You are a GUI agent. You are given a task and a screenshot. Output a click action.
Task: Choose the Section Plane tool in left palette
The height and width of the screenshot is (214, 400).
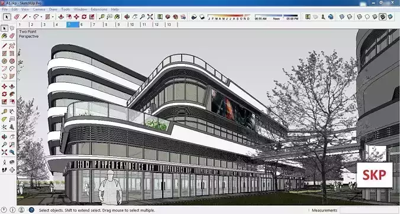12,170
